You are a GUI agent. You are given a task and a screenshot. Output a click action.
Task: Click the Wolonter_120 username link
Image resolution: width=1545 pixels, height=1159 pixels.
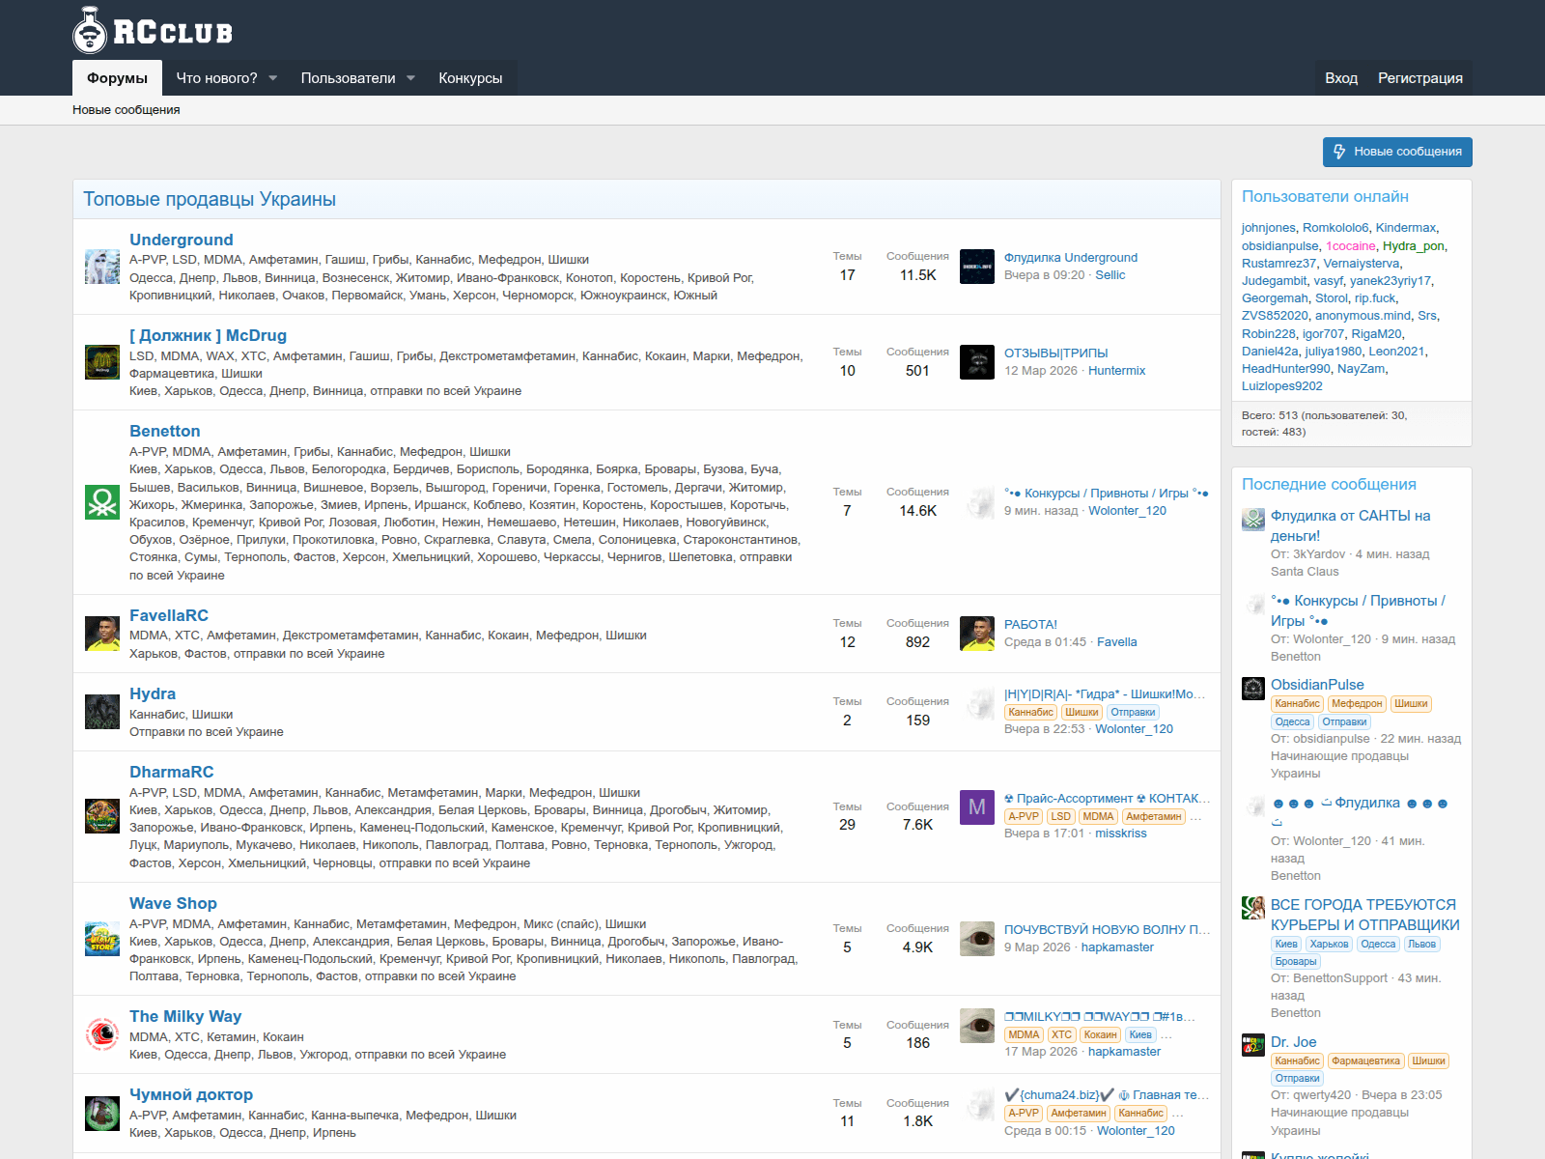pyautogui.click(x=1128, y=510)
